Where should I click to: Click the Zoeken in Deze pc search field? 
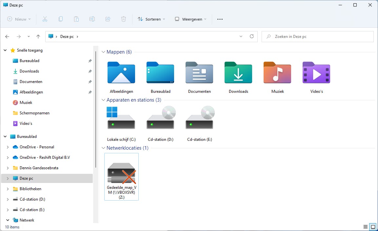point(317,37)
